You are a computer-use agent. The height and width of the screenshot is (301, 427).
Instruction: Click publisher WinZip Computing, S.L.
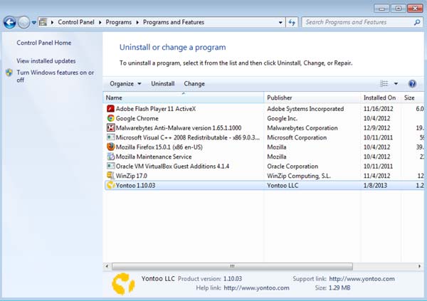[299, 176]
